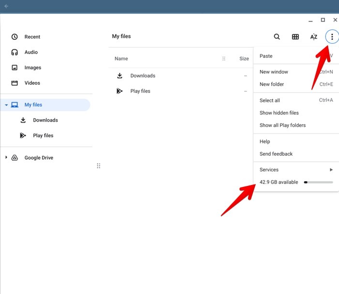Select Play files in the sidebar tree

point(43,136)
